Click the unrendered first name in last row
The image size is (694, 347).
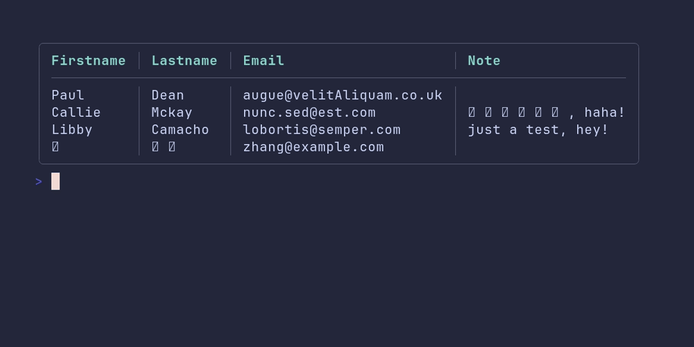[56, 147]
